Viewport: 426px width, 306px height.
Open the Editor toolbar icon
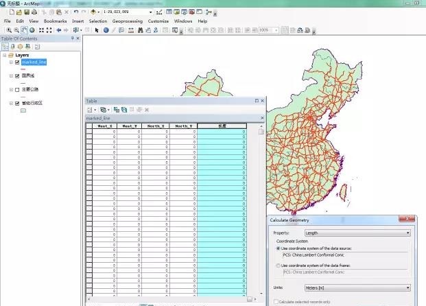tap(159, 12)
